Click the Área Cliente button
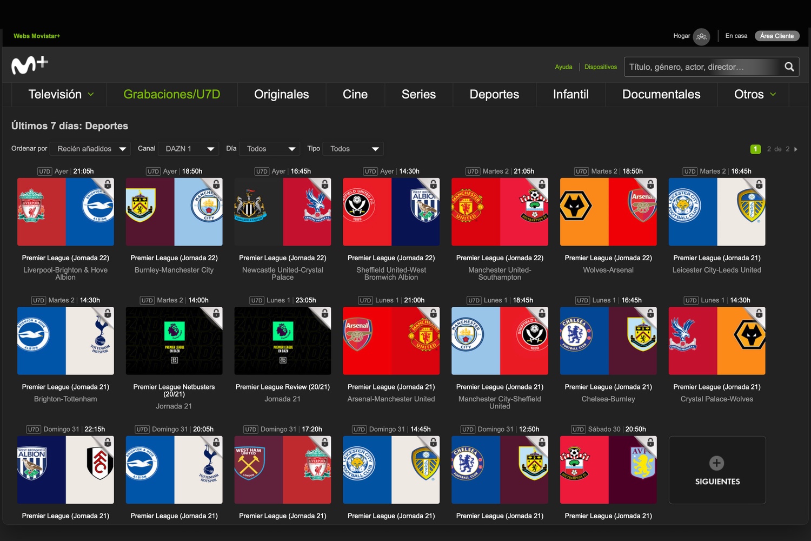The width and height of the screenshot is (811, 541). click(776, 36)
